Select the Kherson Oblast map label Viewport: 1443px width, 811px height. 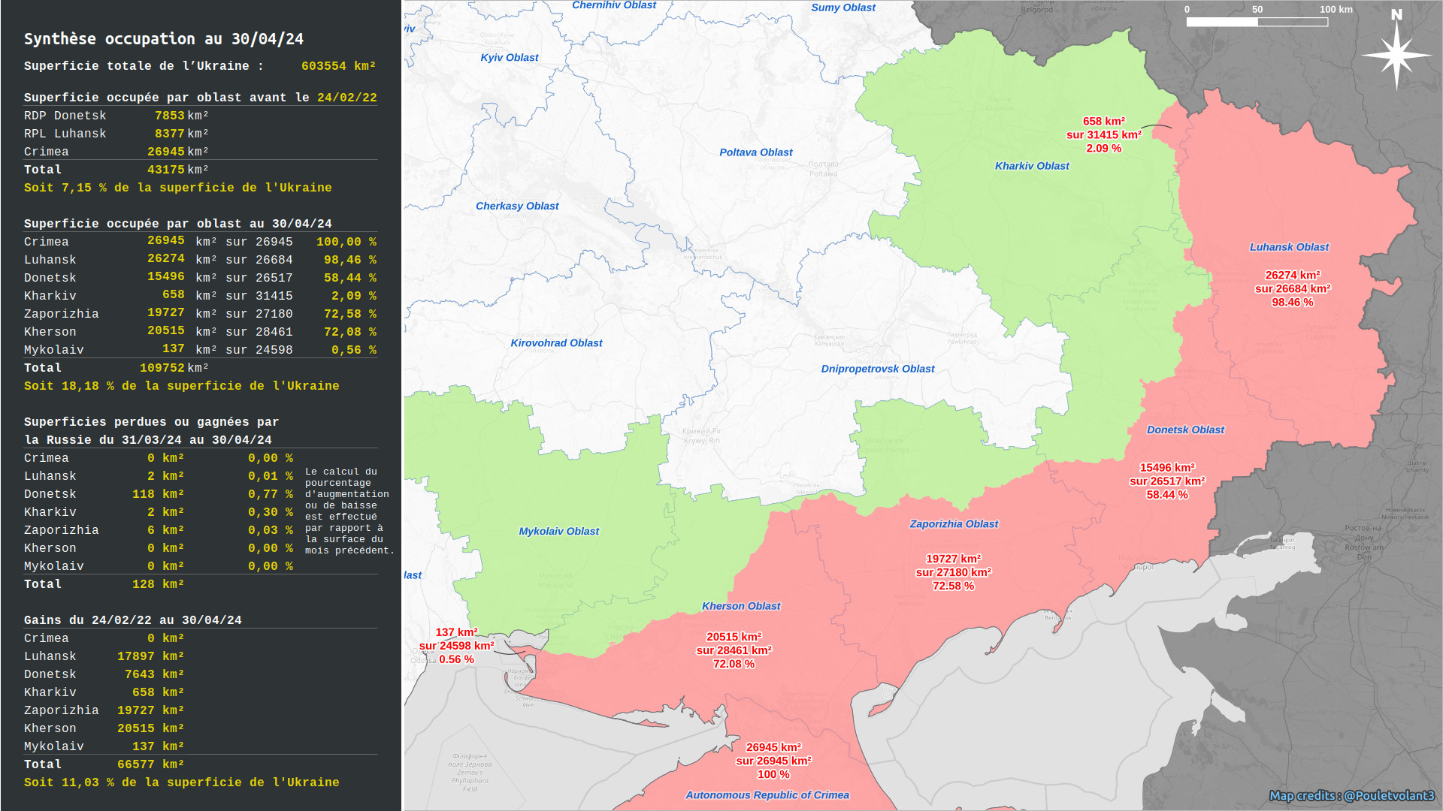click(x=741, y=606)
